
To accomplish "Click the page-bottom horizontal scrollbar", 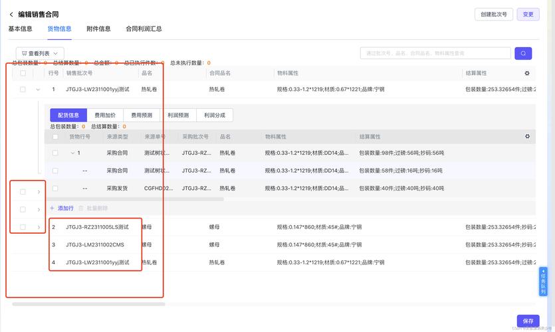I will tap(88, 304).
